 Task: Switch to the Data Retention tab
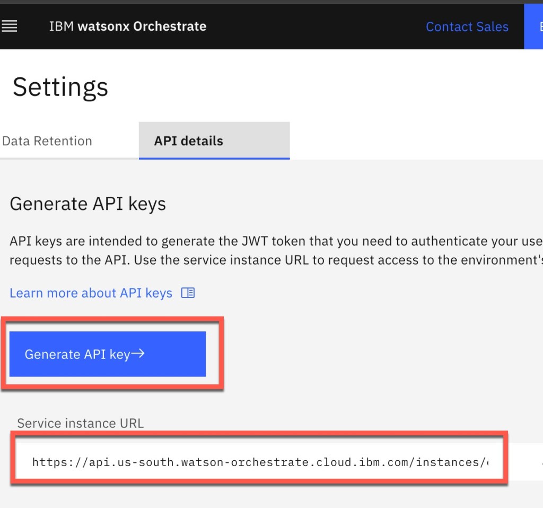click(47, 141)
